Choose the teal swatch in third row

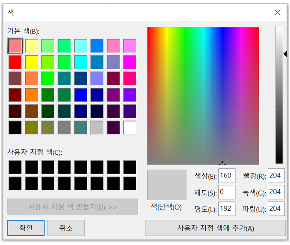(x=64, y=79)
